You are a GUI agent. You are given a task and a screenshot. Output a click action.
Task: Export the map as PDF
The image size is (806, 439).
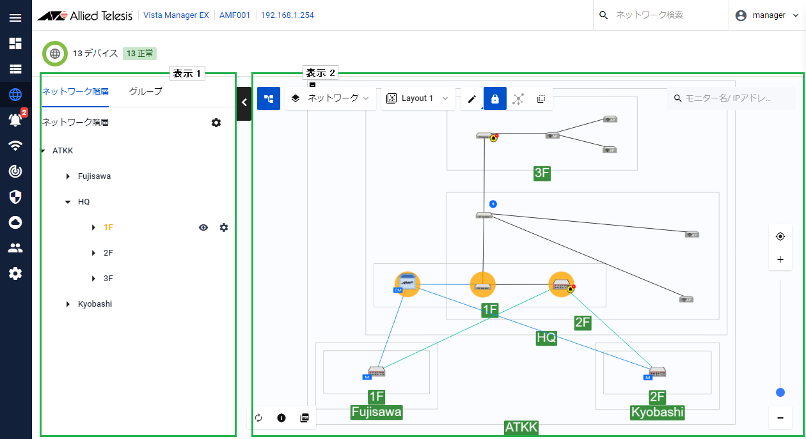click(304, 418)
